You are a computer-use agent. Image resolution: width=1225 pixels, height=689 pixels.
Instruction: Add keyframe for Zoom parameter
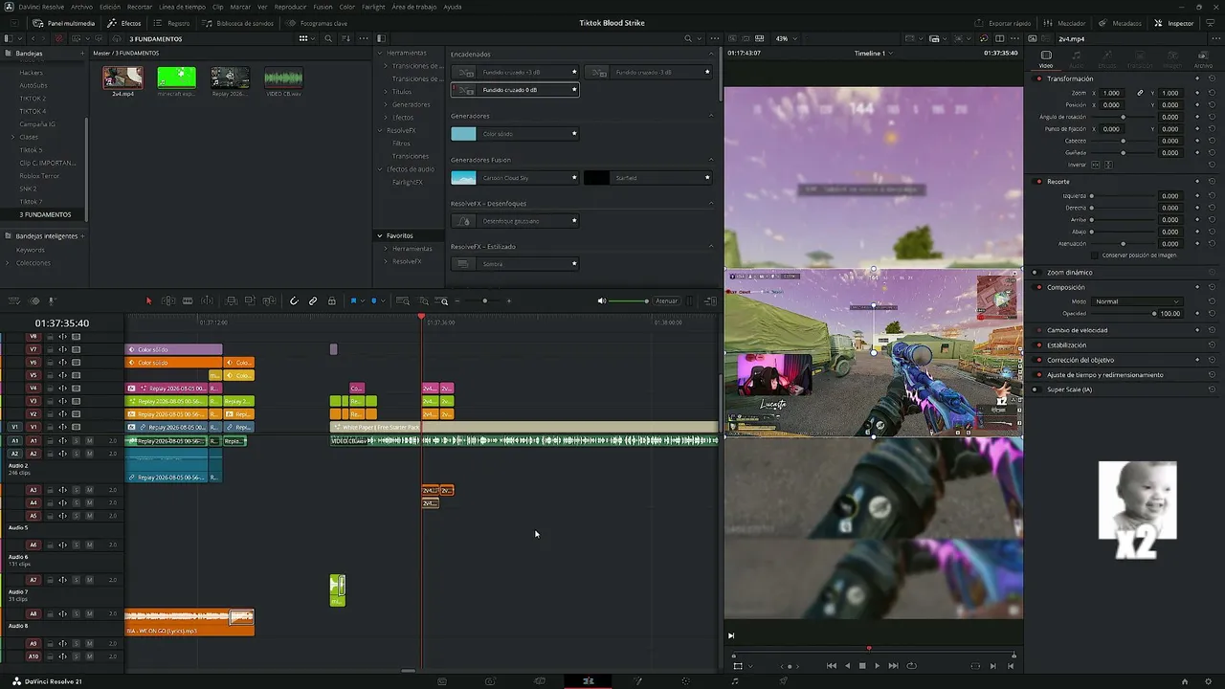pyautogui.click(x=1196, y=93)
